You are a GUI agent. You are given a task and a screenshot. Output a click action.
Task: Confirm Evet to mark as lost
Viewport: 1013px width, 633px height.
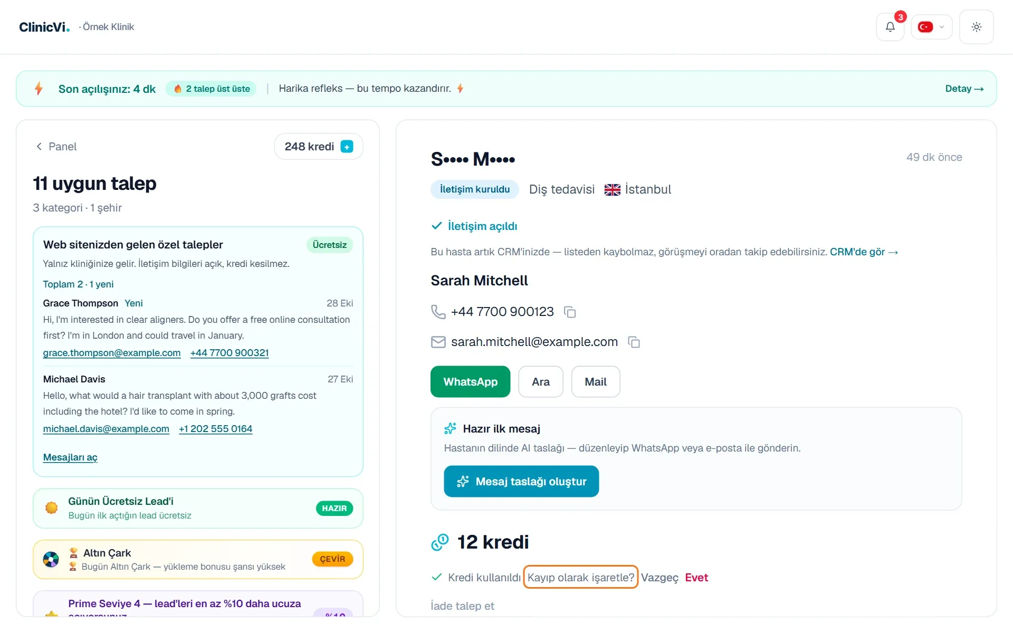696,578
